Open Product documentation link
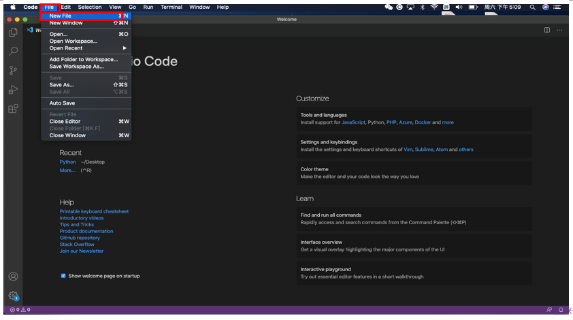573x320 pixels. tap(86, 231)
